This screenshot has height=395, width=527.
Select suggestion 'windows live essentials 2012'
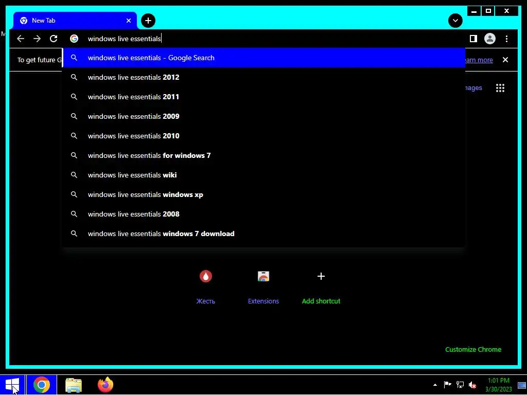click(264, 77)
